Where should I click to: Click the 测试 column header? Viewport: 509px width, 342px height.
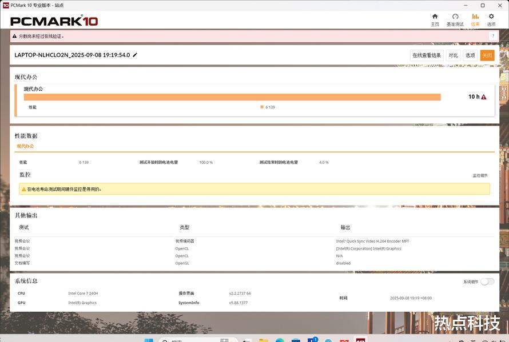pos(23,227)
